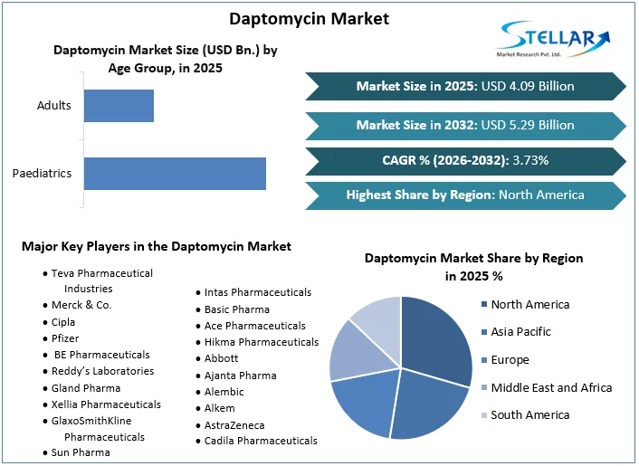Image resolution: width=639 pixels, height=466 pixels.
Task: Click 'Xellia Pharmaceuticals' in the list
Action: [106, 404]
